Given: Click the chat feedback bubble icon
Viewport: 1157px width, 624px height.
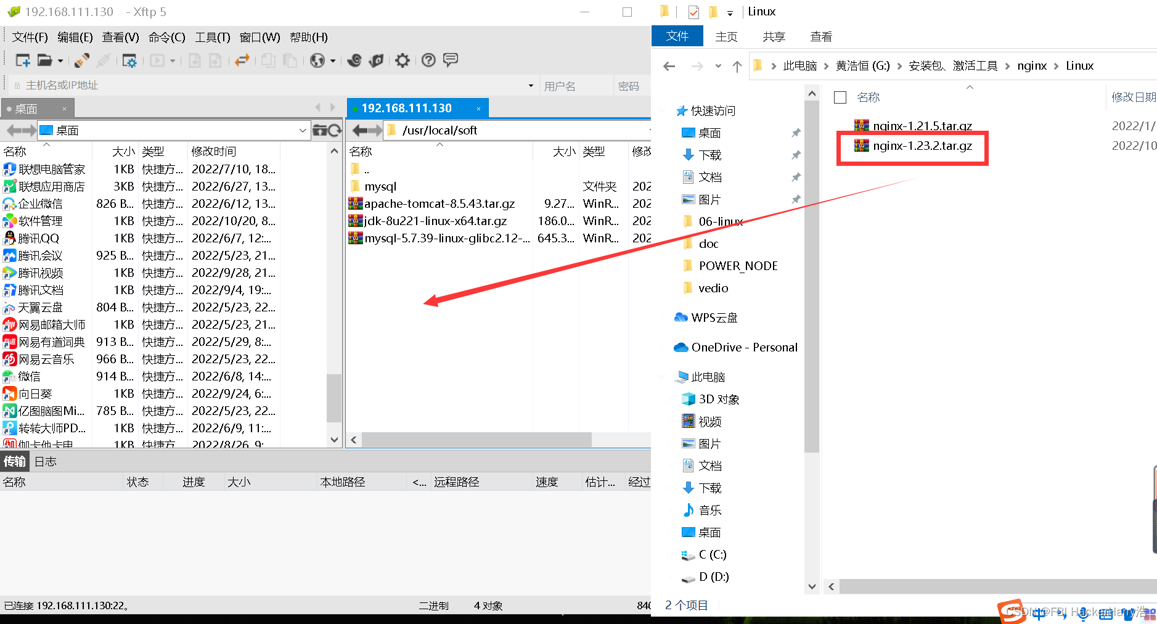Looking at the screenshot, I should pyautogui.click(x=451, y=60).
